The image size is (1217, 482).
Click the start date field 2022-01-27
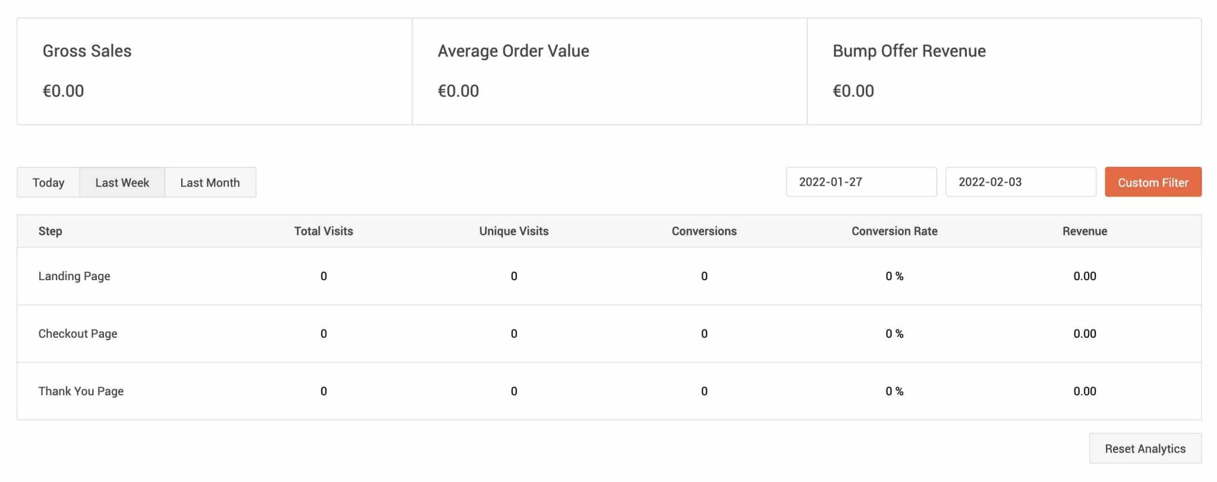(x=860, y=182)
